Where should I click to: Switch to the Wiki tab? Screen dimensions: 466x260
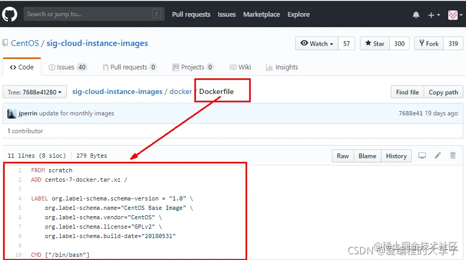coord(240,67)
